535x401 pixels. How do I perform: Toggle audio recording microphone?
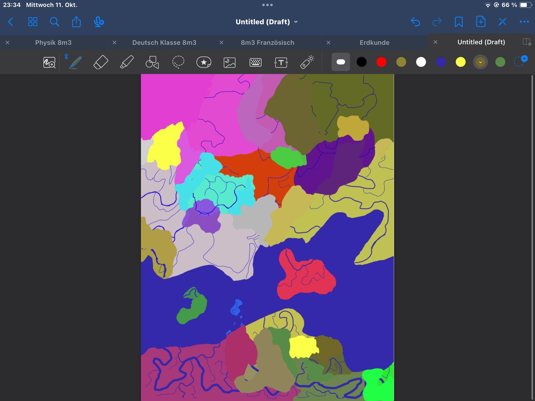pyautogui.click(x=99, y=22)
